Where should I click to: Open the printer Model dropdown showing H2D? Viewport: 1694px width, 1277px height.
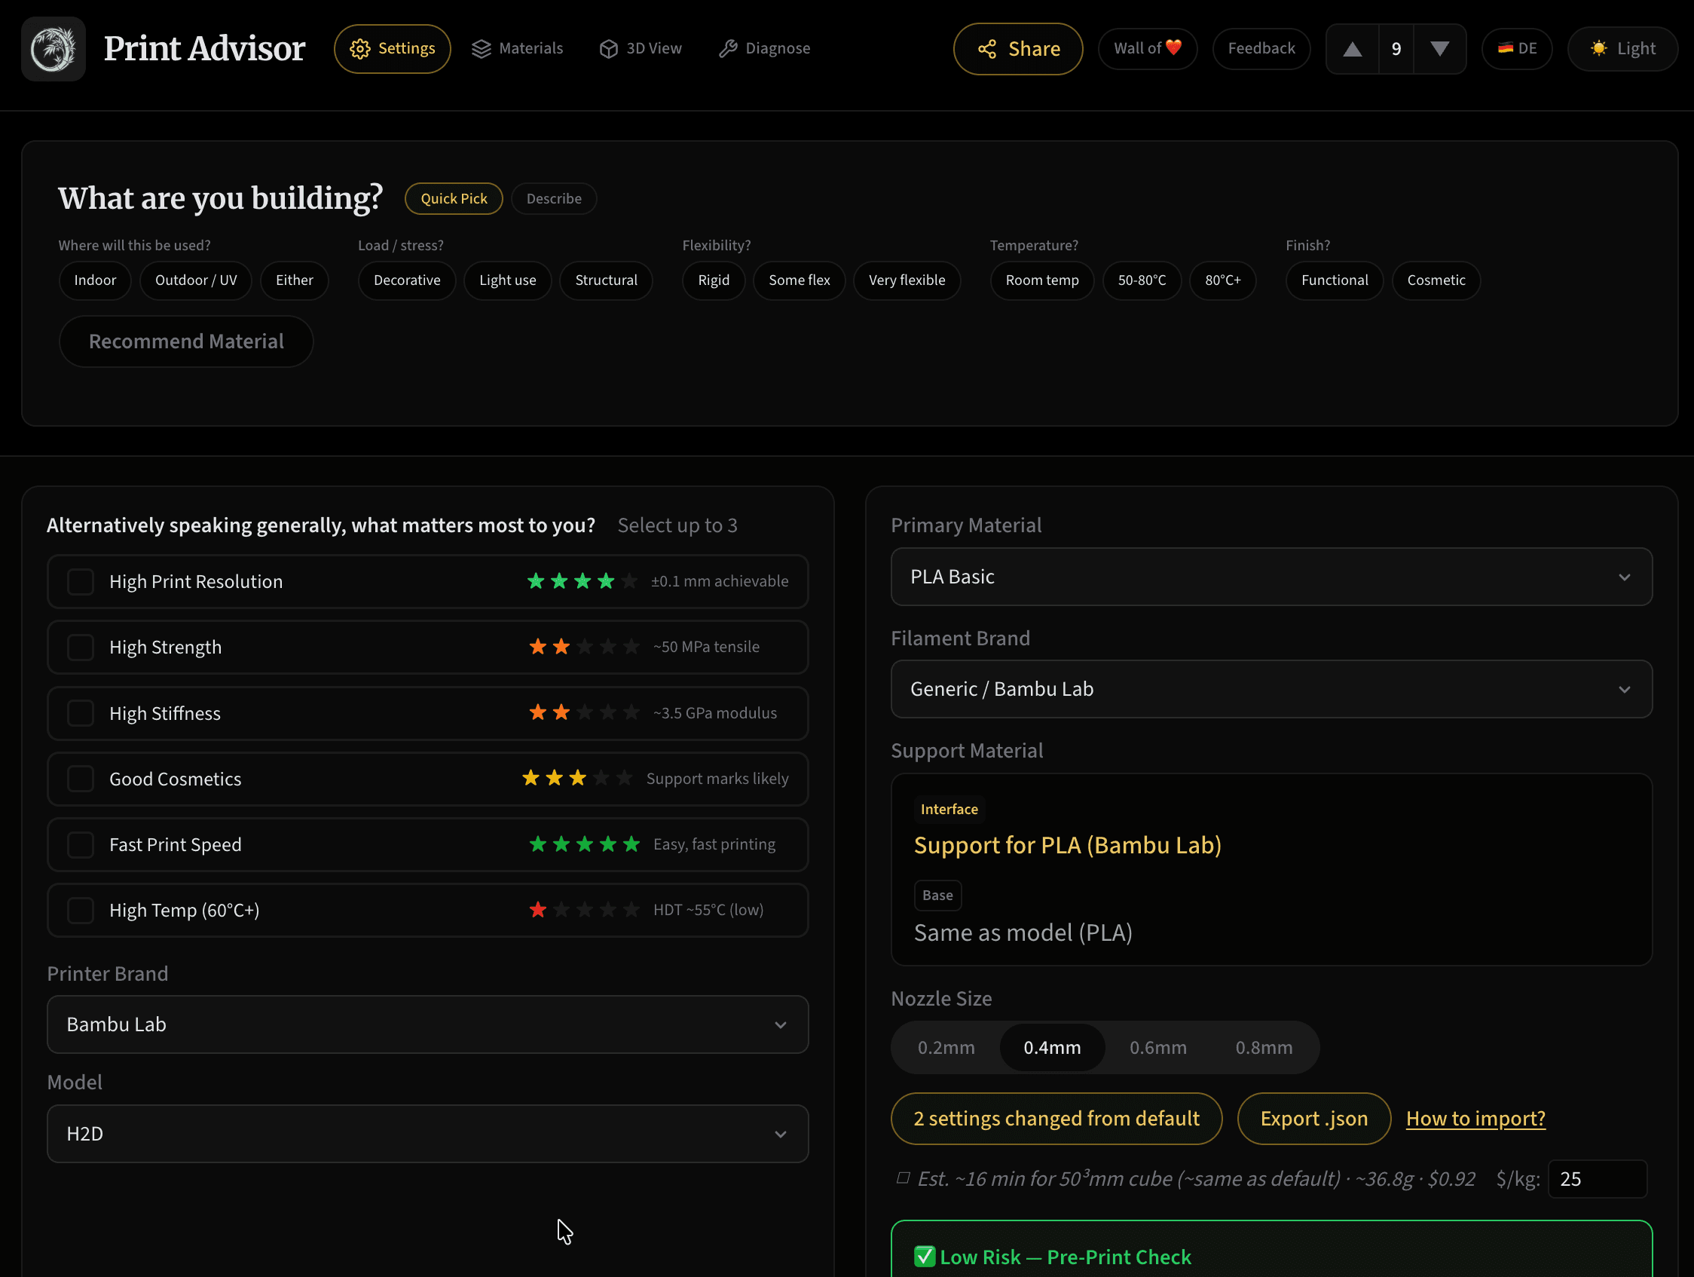[x=427, y=1133]
